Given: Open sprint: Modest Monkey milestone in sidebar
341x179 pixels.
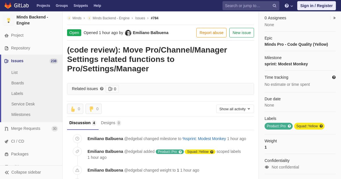Looking at the screenshot, I should (286, 64).
